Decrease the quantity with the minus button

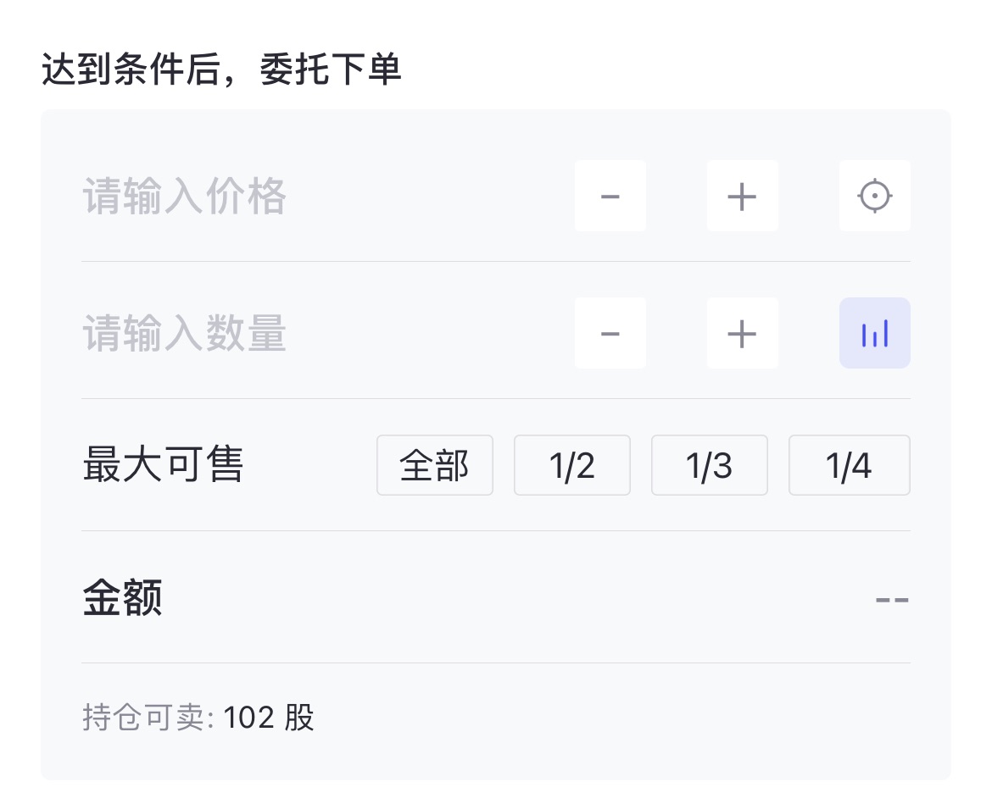point(610,333)
